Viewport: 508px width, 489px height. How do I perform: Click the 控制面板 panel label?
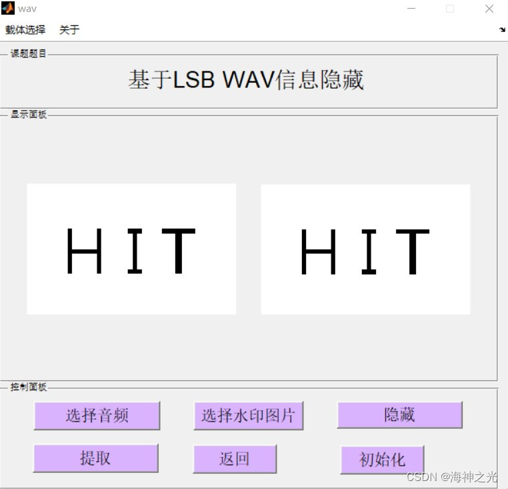click(29, 387)
